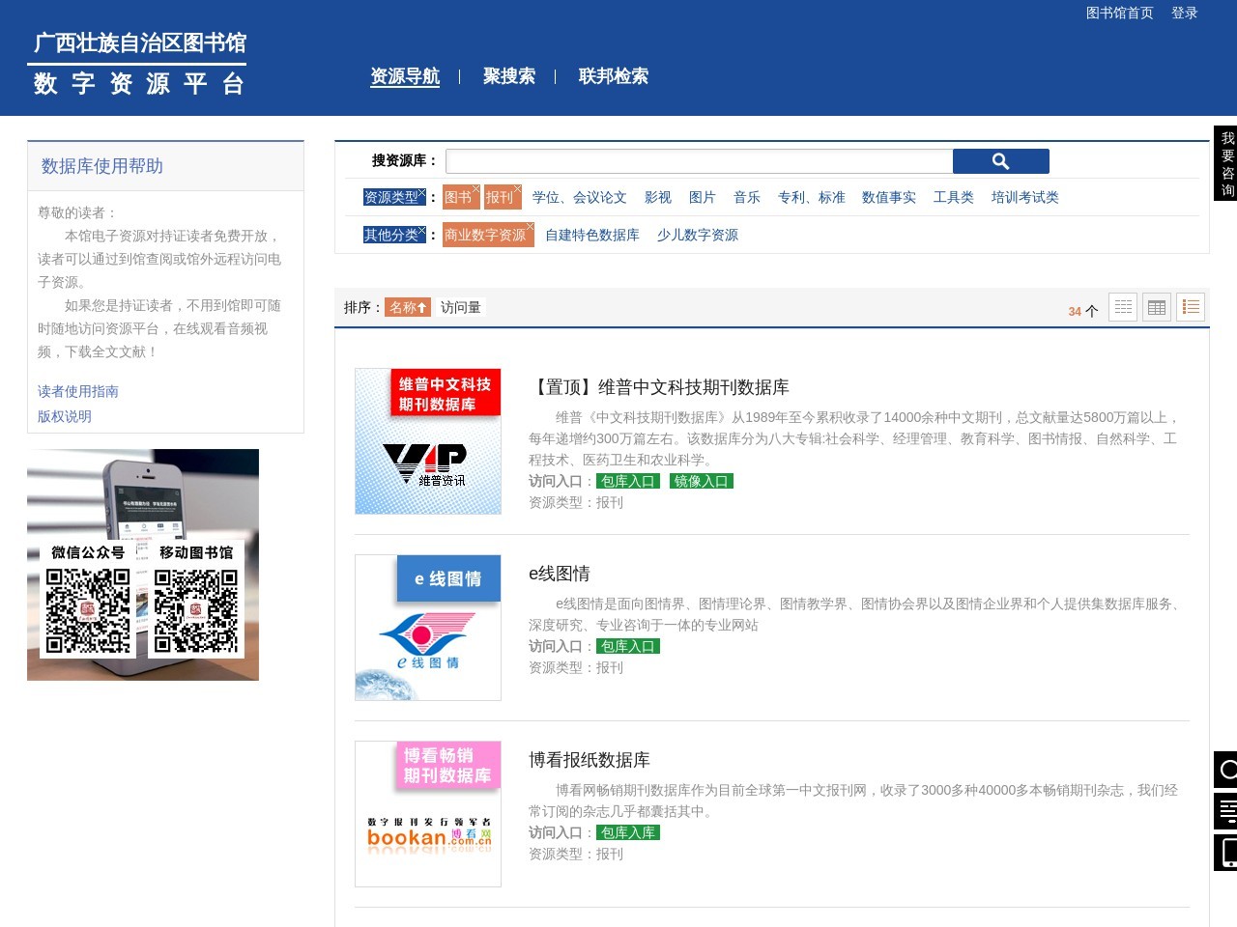Open the mobile phone icon in the right sidebar
The height and width of the screenshot is (927, 1237).
click(1225, 853)
